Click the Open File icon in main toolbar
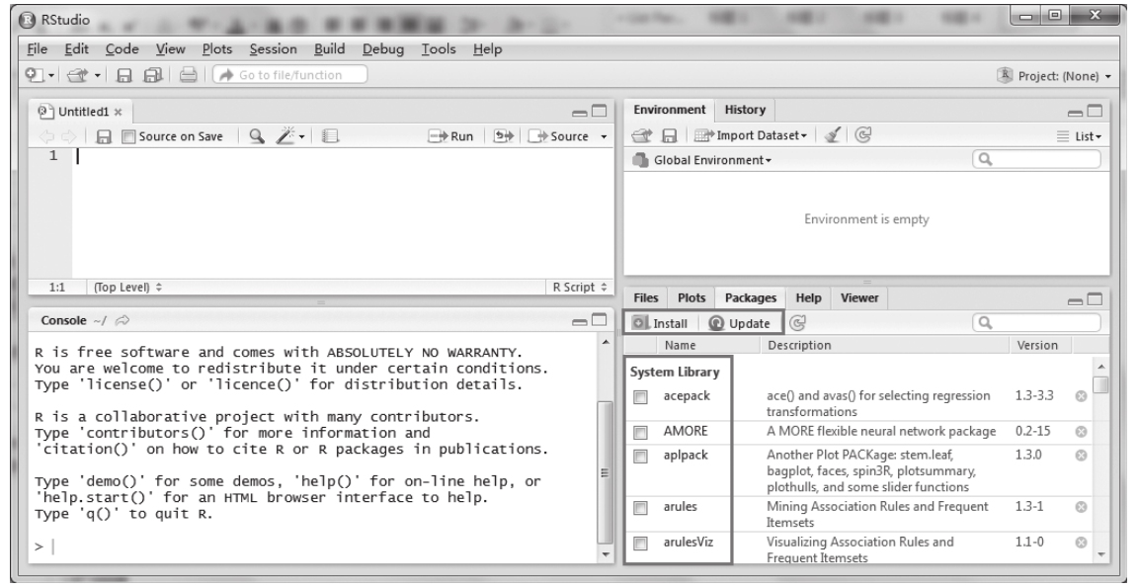This screenshot has height=588, width=1138. click(x=77, y=75)
